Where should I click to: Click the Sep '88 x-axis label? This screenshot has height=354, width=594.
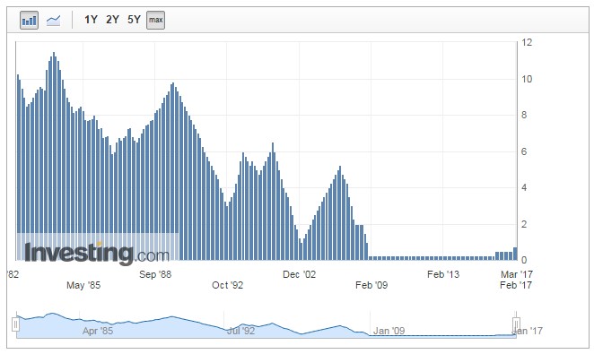(x=155, y=274)
